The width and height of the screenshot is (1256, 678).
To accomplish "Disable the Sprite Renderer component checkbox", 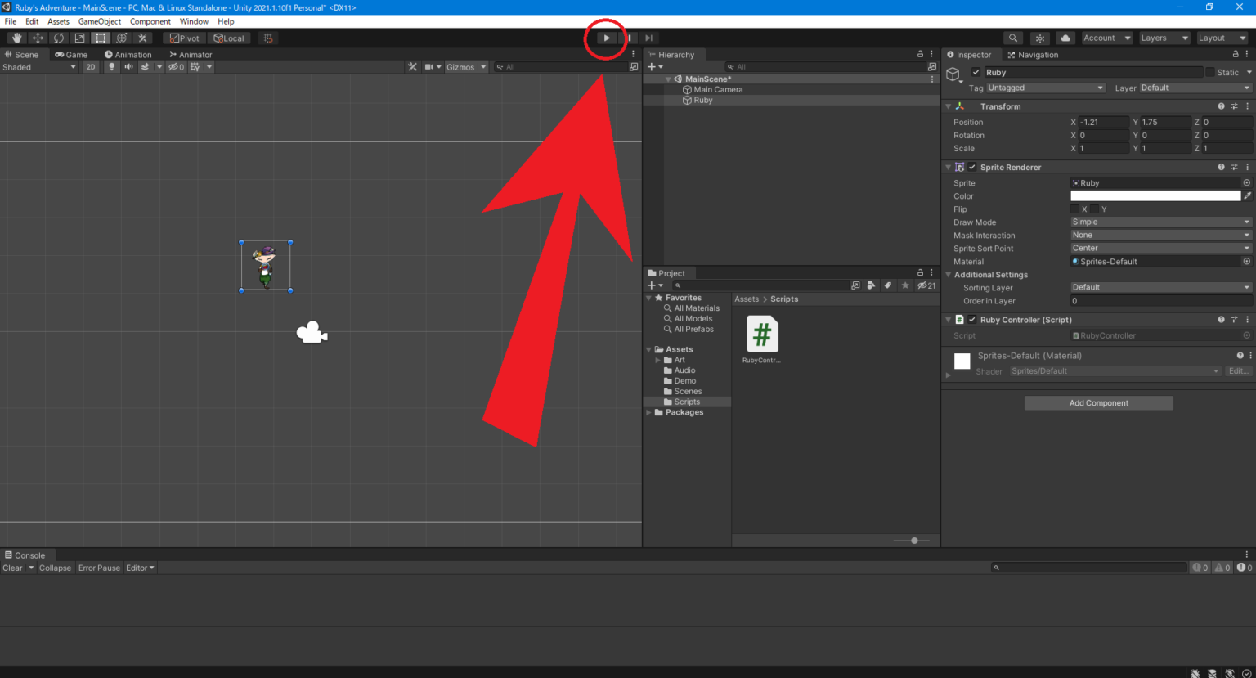I will 972,168.
